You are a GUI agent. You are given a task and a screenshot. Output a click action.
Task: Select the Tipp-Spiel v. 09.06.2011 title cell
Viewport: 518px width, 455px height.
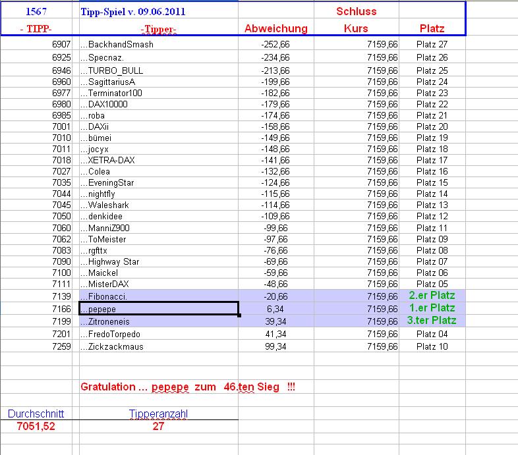tap(159, 11)
